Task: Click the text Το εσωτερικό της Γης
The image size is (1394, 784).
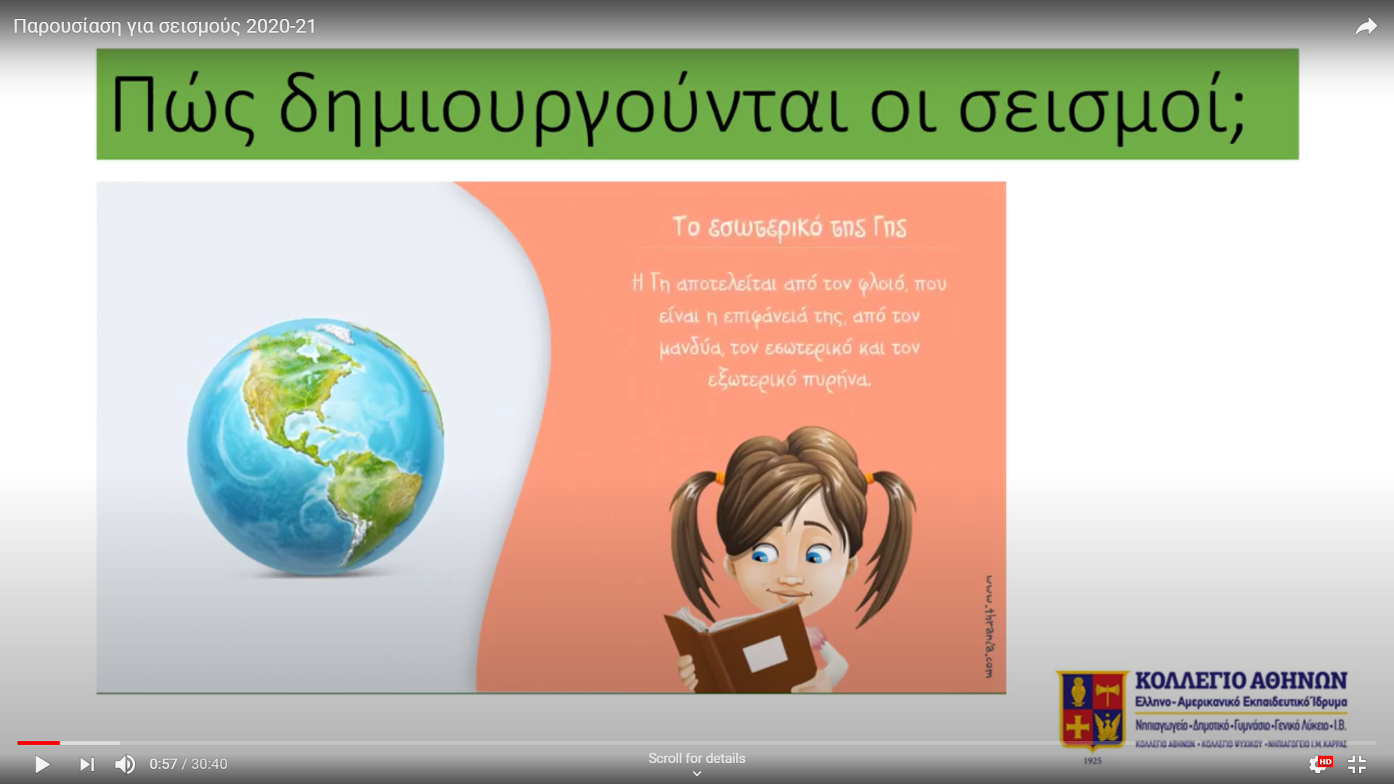Action: pyautogui.click(x=789, y=227)
